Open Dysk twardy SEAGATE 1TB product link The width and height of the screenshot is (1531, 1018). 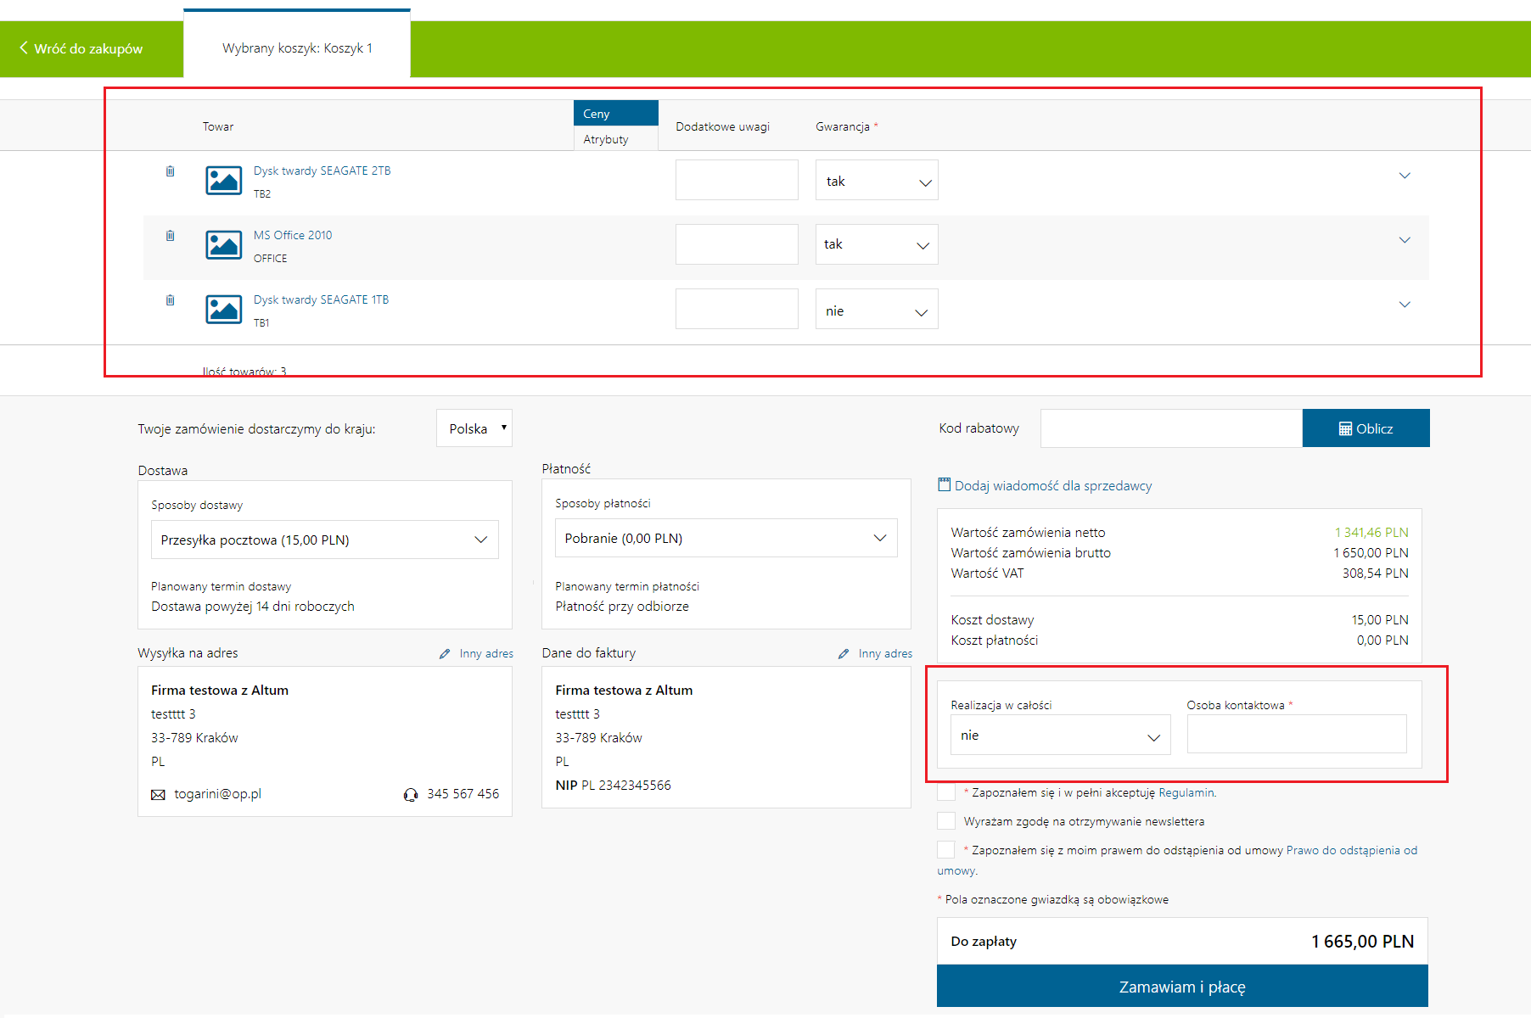click(321, 300)
